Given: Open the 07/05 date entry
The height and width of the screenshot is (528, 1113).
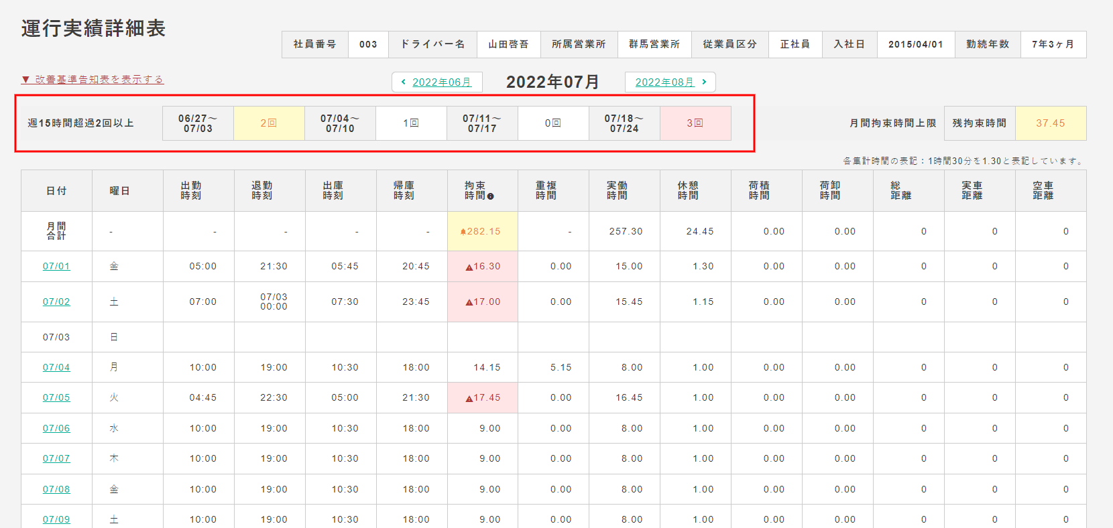Looking at the screenshot, I should [56, 397].
